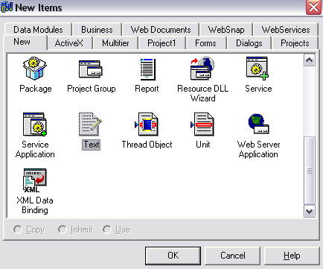Click the scroll down arrow

pos(310,212)
